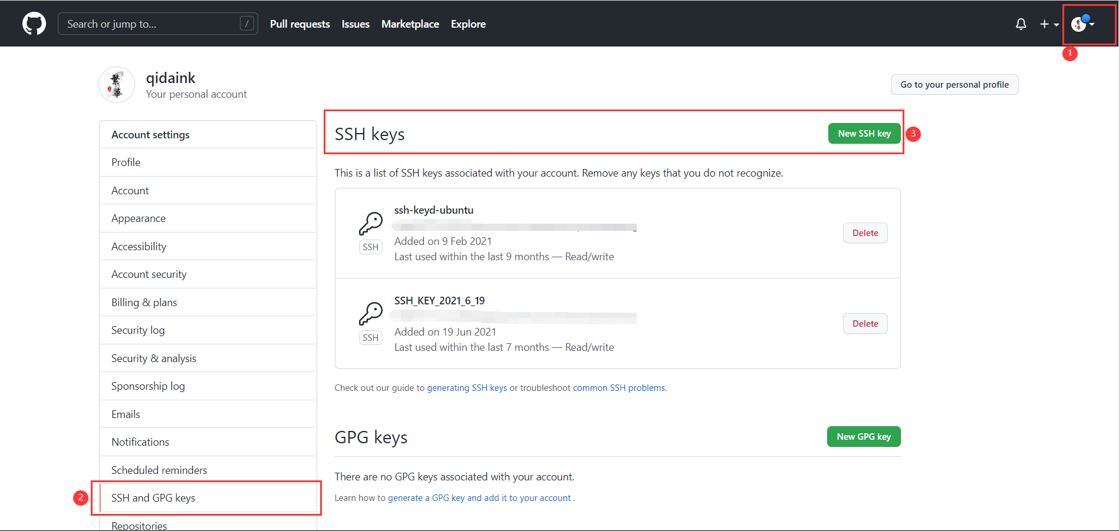Go to Marketplace in the header
Image resolution: width=1119 pixels, height=531 pixels.
click(410, 24)
